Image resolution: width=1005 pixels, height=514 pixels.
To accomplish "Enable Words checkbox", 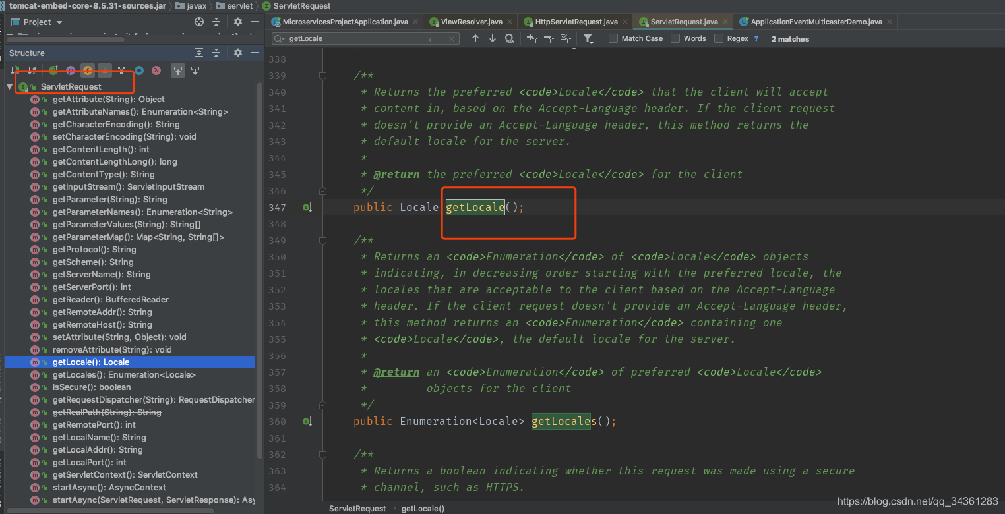I will tap(675, 38).
